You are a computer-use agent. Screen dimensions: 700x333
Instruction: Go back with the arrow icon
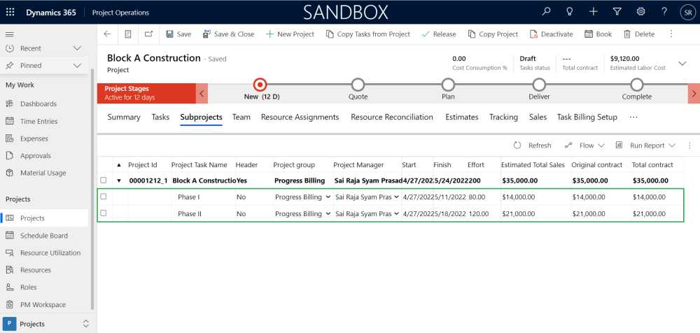tap(107, 34)
